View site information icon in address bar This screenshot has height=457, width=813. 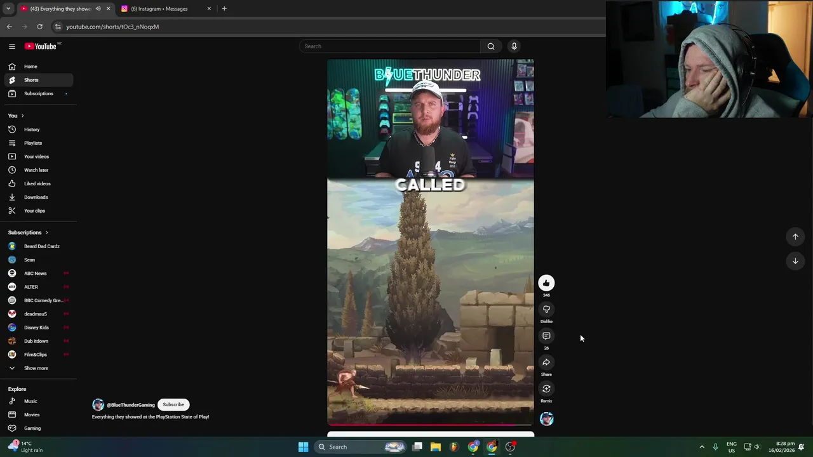[x=58, y=27]
